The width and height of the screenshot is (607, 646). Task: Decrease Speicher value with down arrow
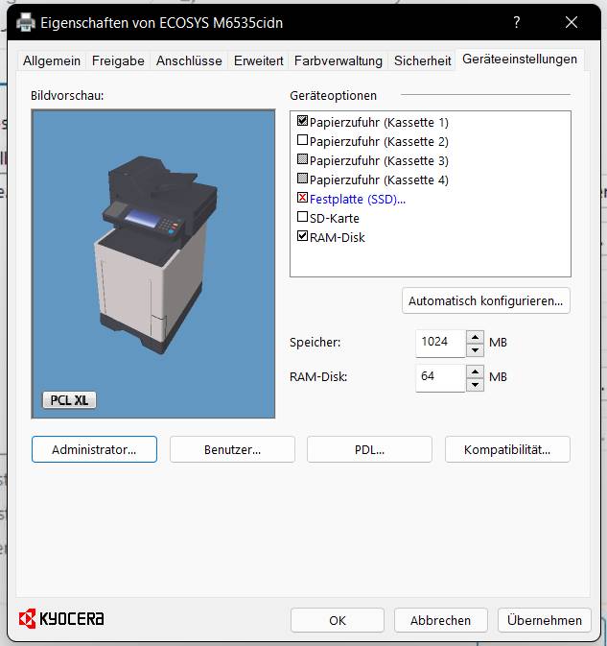click(x=476, y=350)
